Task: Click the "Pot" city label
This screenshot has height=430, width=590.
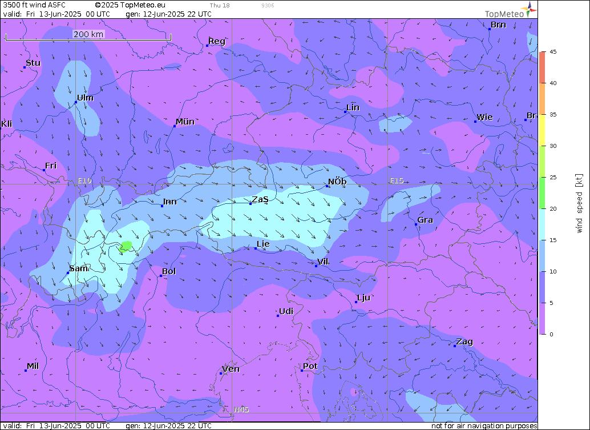Action: (310, 366)
